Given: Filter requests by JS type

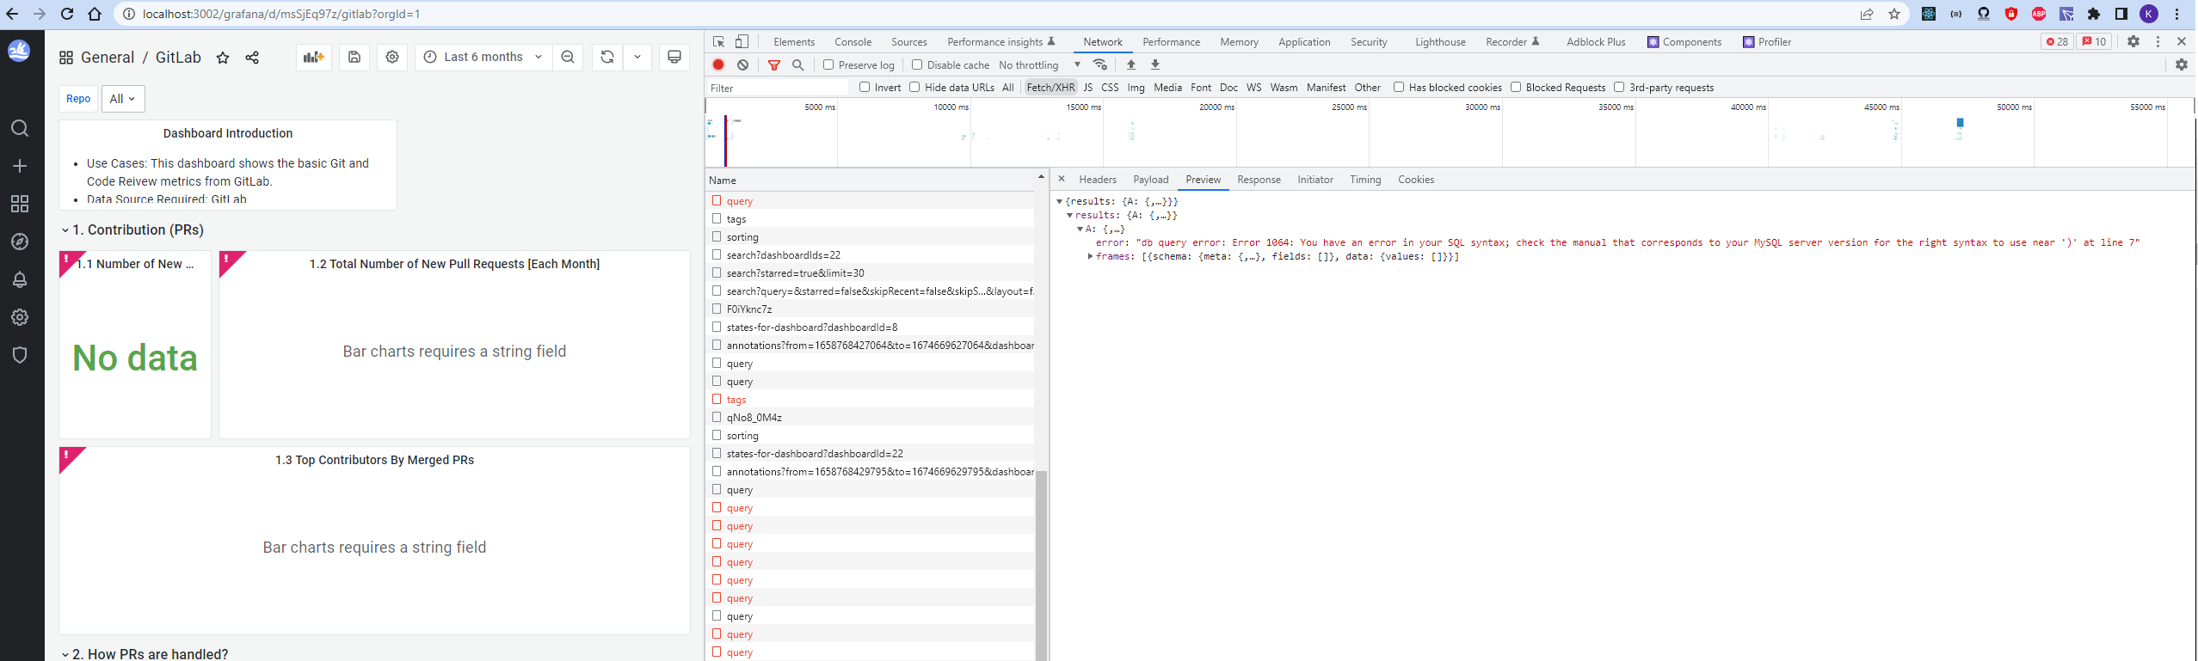Looking at the screenshot, I should (1088, 87).
